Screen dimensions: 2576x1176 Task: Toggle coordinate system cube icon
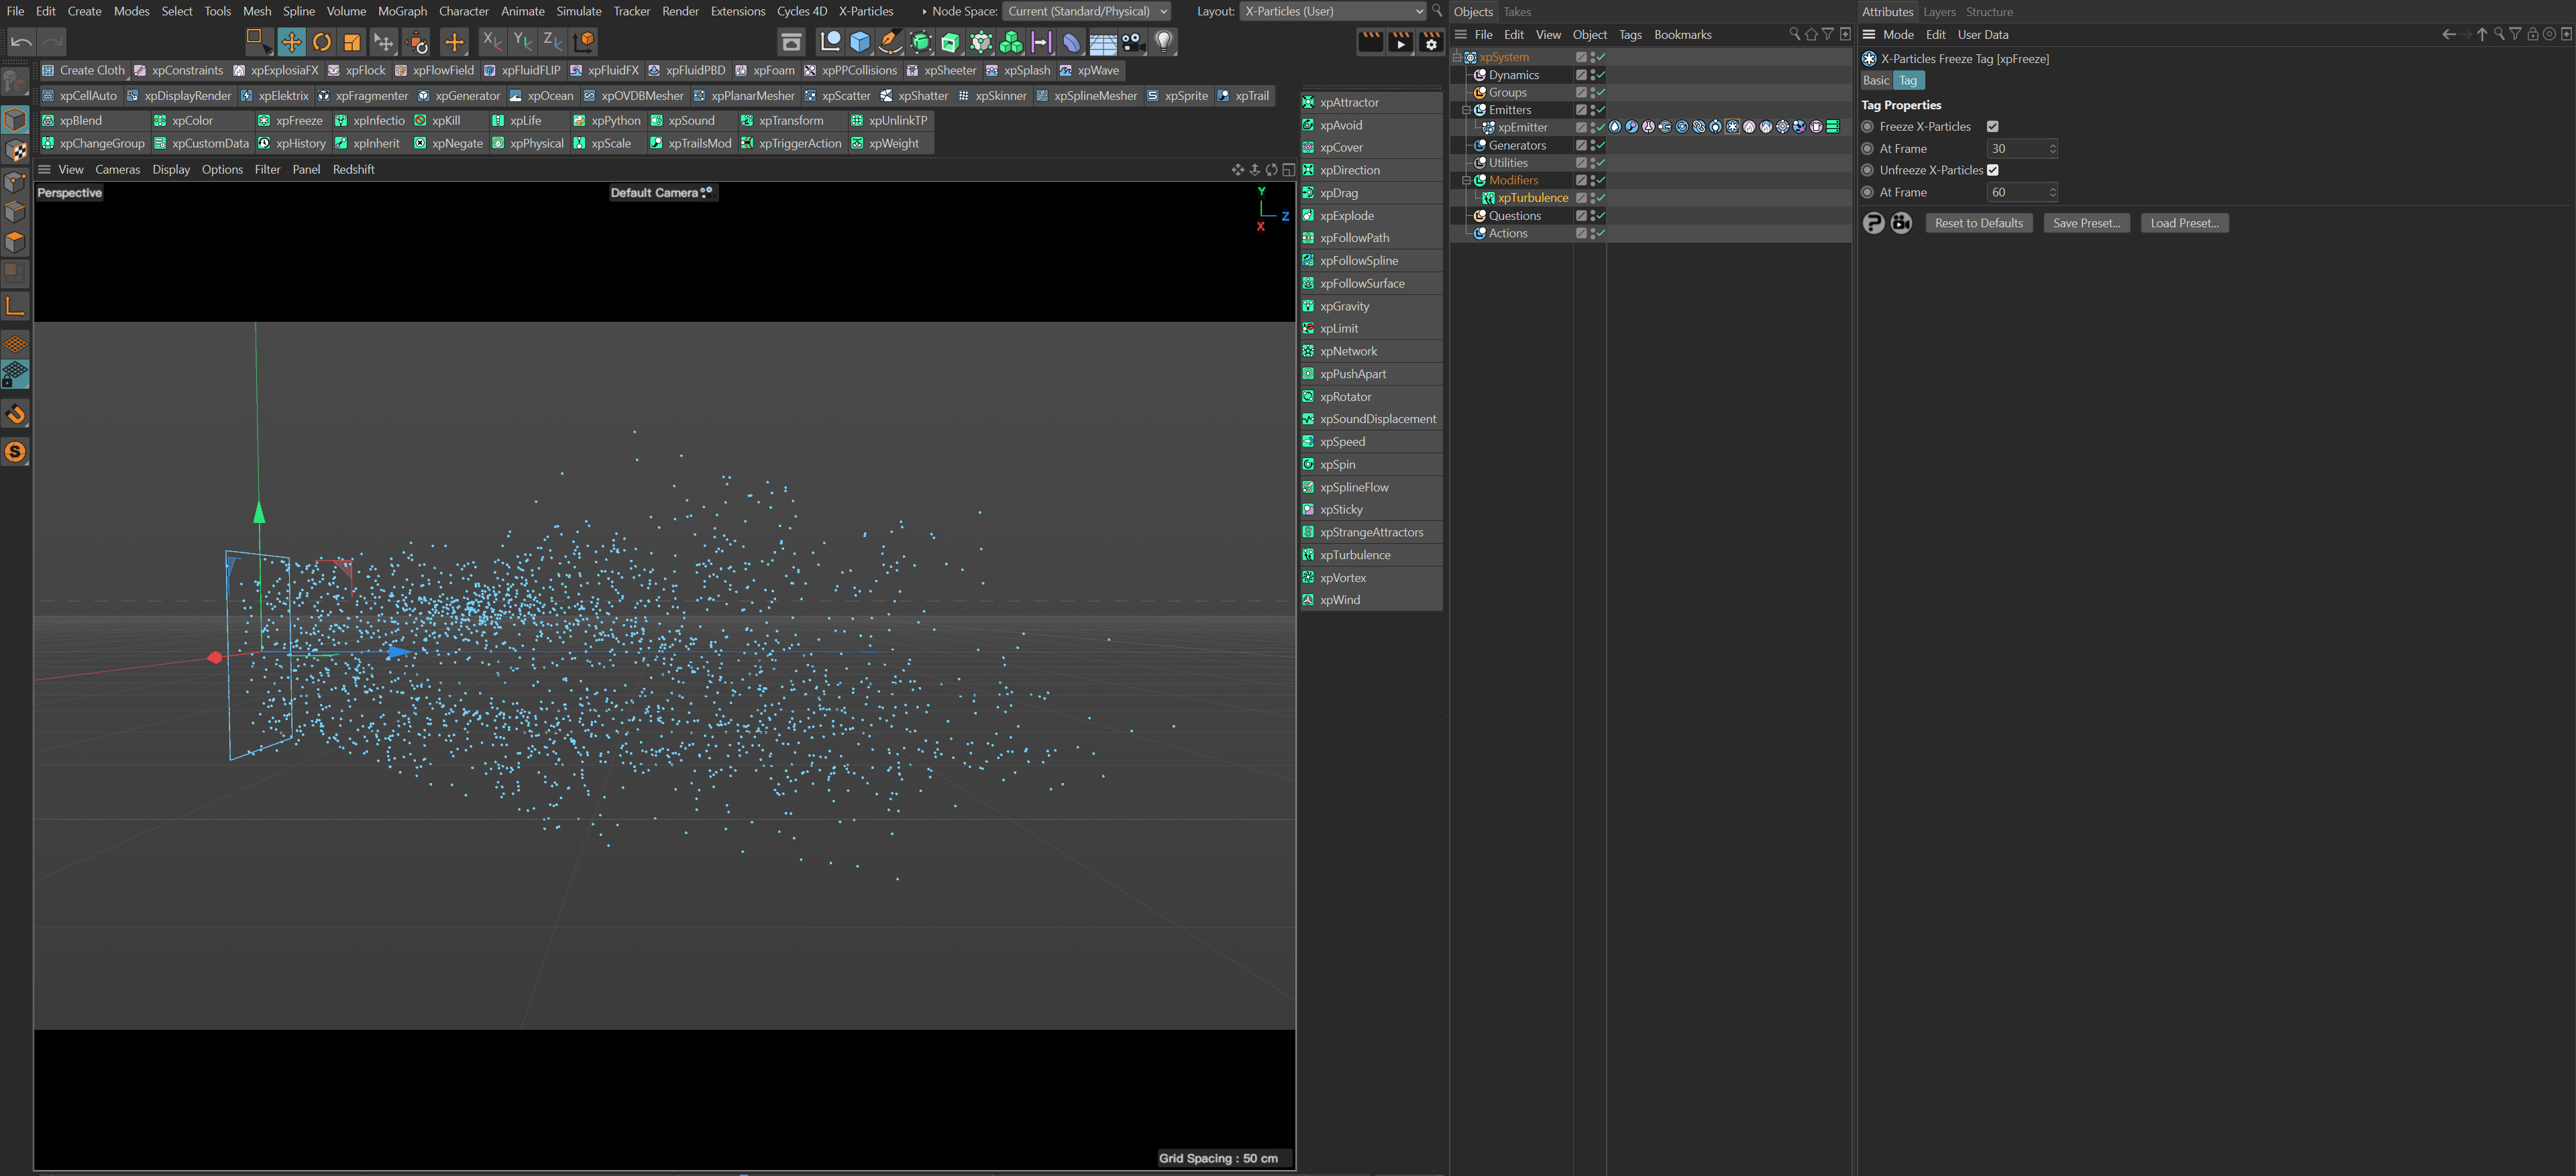point(584,42)
